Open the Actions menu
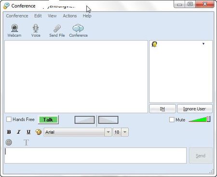The height and width of the screenshot is (177, 217). [70, 16]
